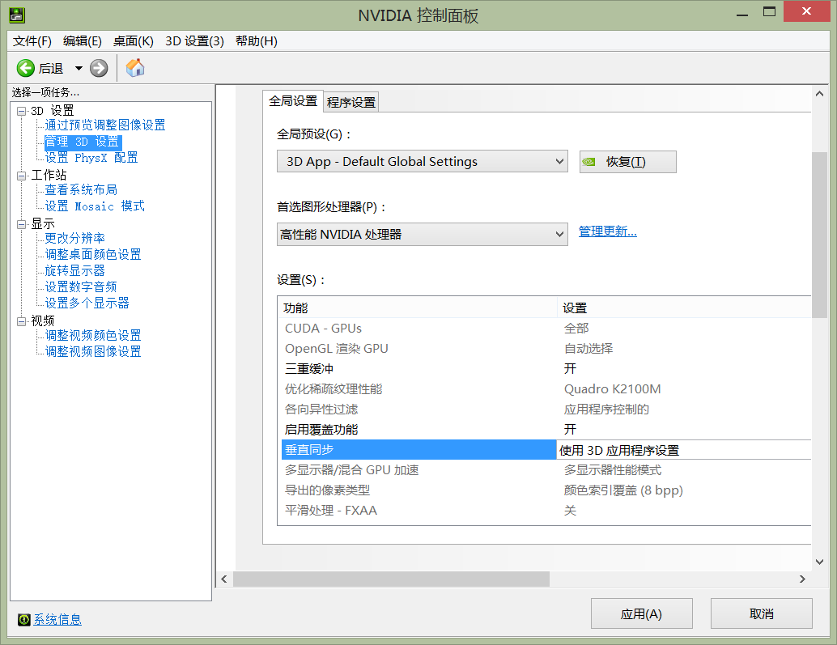837x645 pixels.
Task: Open the 使用 3D 应用程序设置 value field
Action: 684,450
